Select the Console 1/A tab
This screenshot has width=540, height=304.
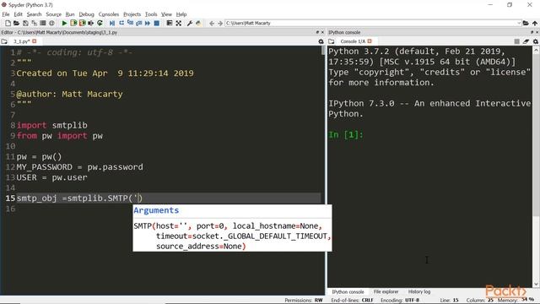pyautogui.click(x=353, y=41)
